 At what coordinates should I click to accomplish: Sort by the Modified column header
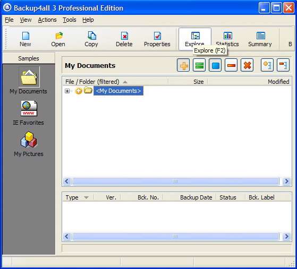[x=250, y=82]
